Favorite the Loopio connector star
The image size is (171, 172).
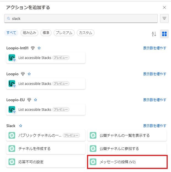coord(29,74)
